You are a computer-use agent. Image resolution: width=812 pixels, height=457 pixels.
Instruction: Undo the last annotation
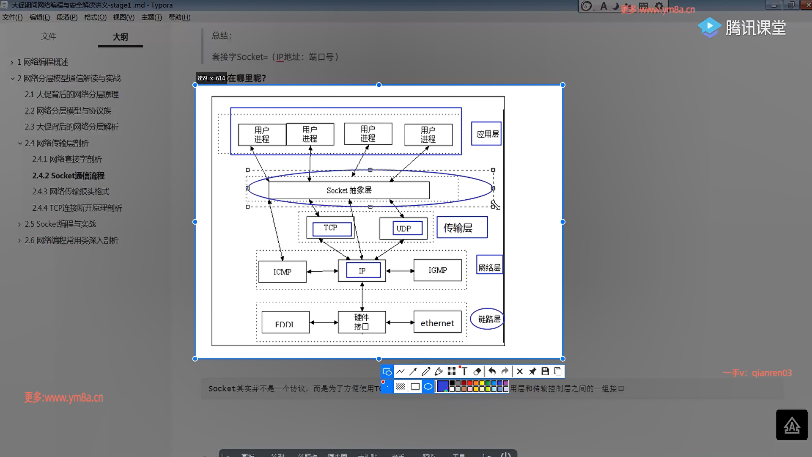(492, 371)
